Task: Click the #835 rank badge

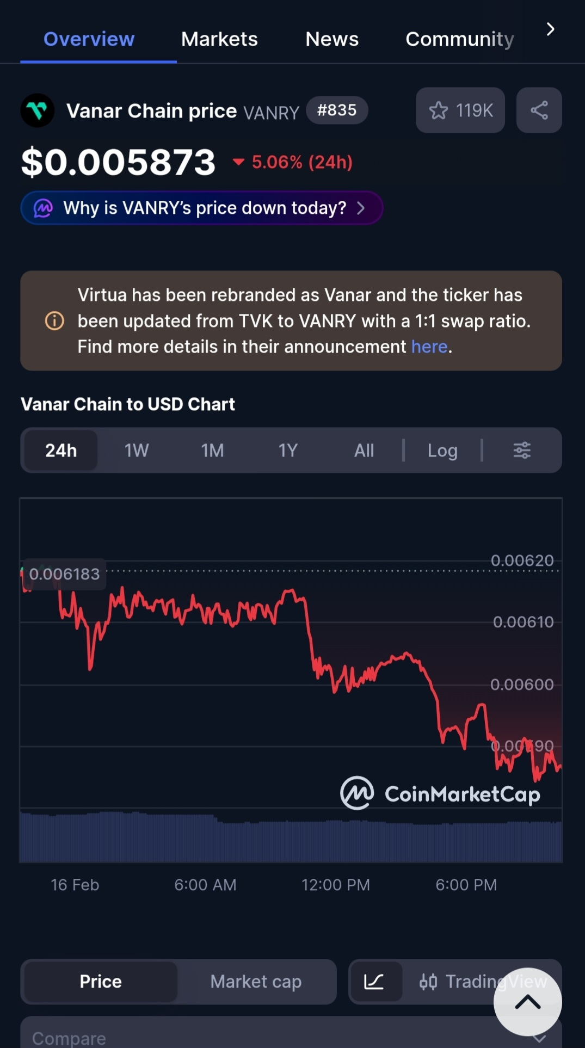Action: (x=336, y=110)
